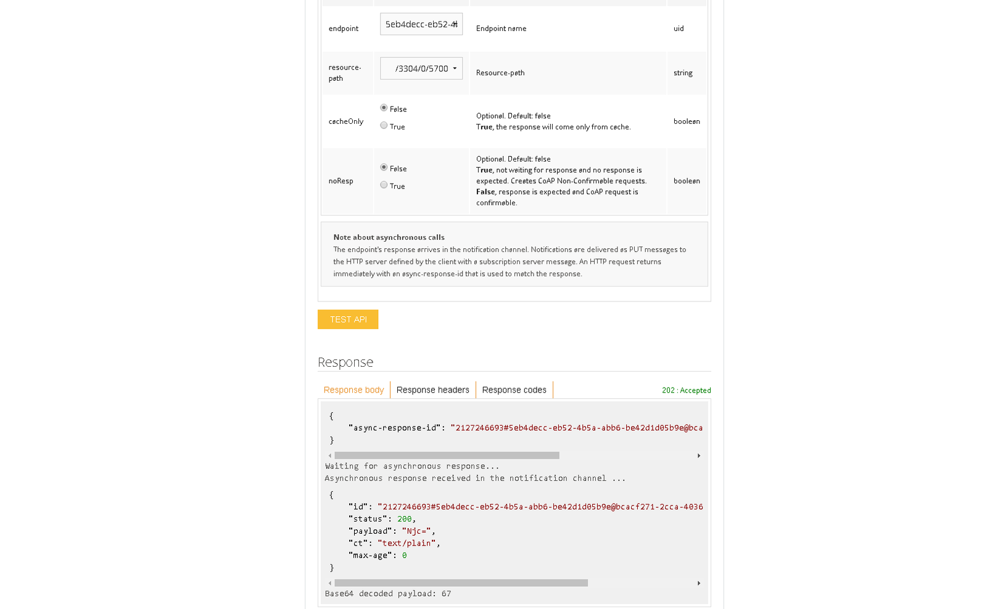
Task: Show the Response codes tab
Action: tap(514, 390)
